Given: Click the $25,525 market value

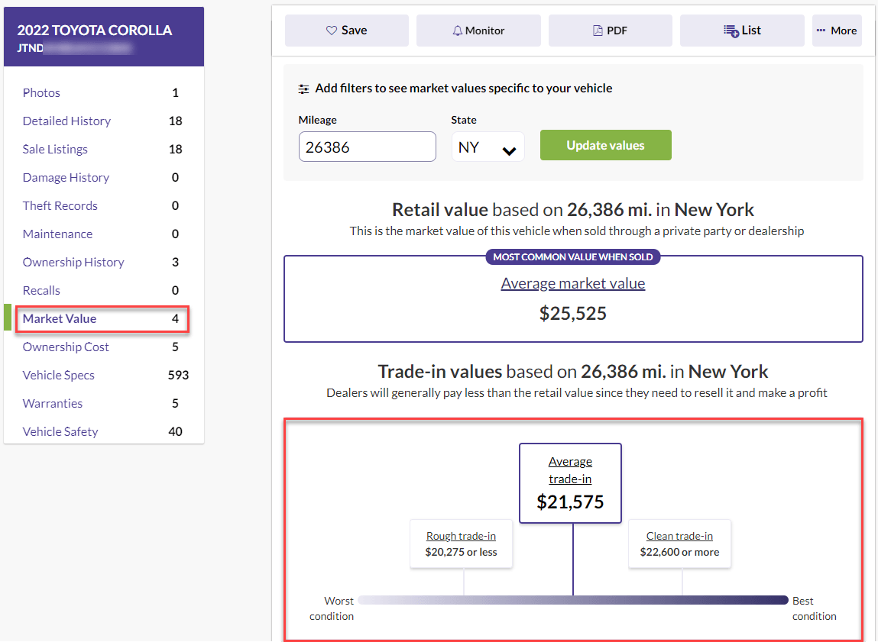Looking at the screenshot, I should pos(573,313).
